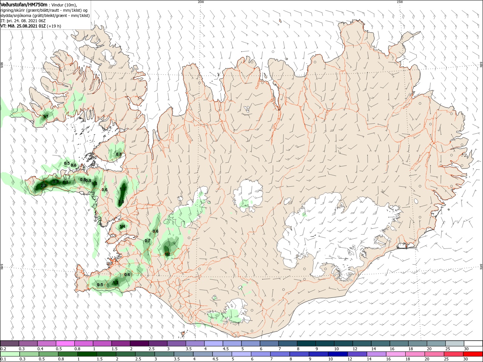
Task: Select the 0.3 light green swatch in lower legend
Action: [29, 354]
